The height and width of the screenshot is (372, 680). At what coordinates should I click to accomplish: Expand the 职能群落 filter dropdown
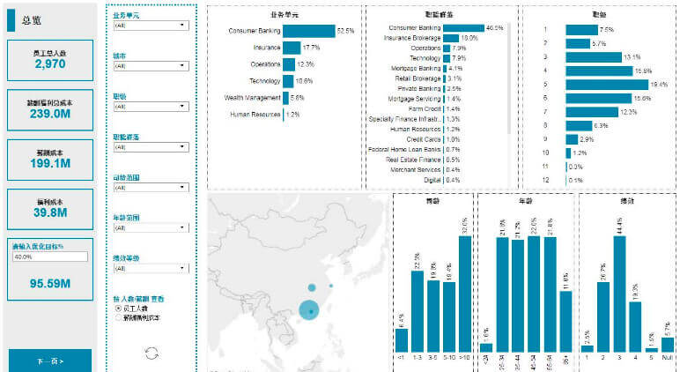(x=151, y=147)
